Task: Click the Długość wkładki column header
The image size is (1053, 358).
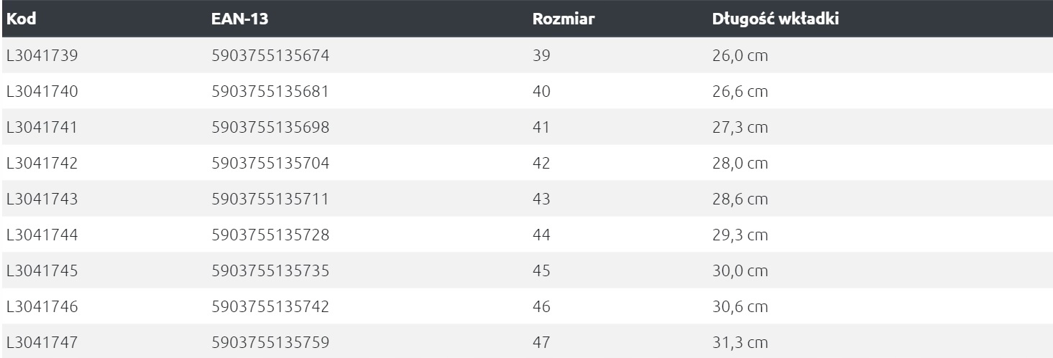Action: pos(776,19)
